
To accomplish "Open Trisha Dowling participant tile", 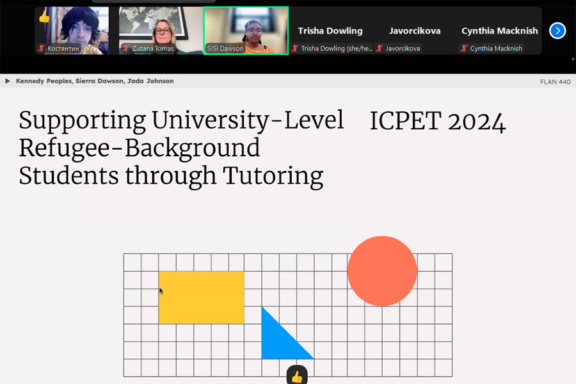I will [330, 31].
